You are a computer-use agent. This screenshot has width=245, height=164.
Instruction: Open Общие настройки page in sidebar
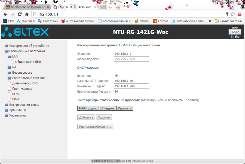26,62
